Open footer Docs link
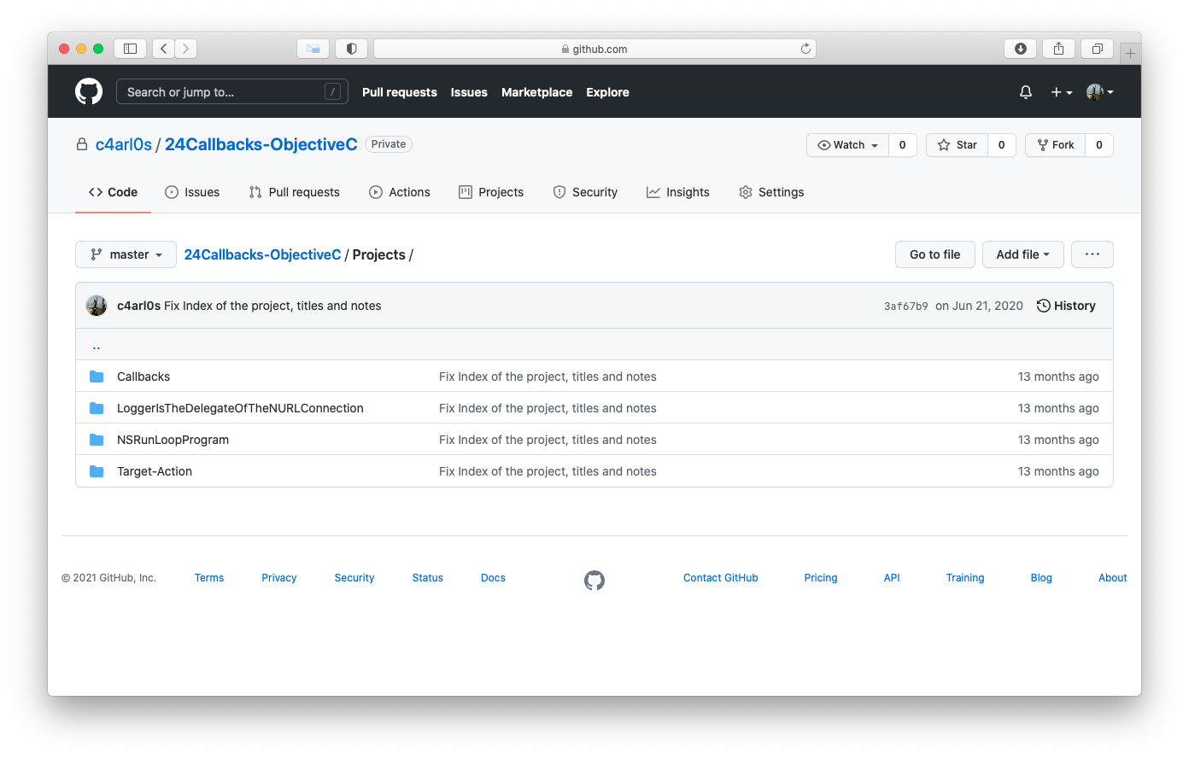1189x759 pixels. pyautogui.click(x=493, y=578)
